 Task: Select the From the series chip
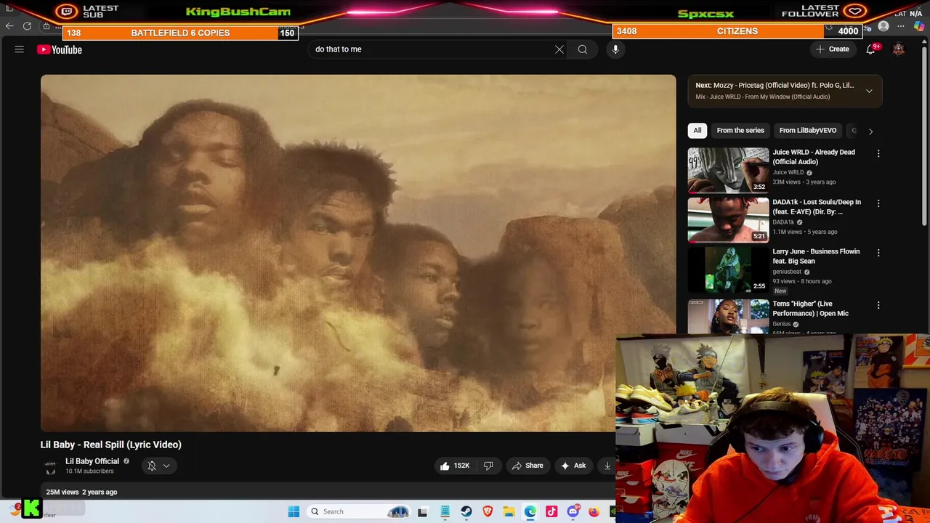(x=740, y=131)
